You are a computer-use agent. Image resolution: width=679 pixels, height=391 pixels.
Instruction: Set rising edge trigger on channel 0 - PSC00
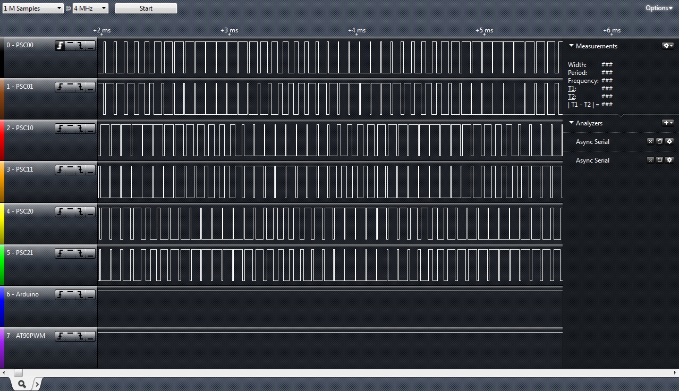(60, 46)
